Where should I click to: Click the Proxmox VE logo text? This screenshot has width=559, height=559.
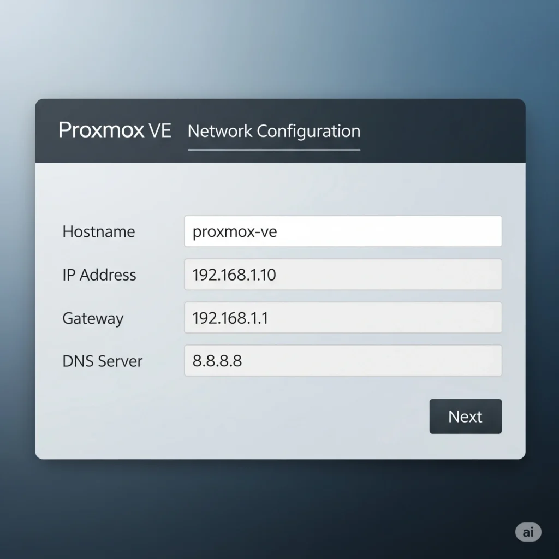[x=115, y=130]
